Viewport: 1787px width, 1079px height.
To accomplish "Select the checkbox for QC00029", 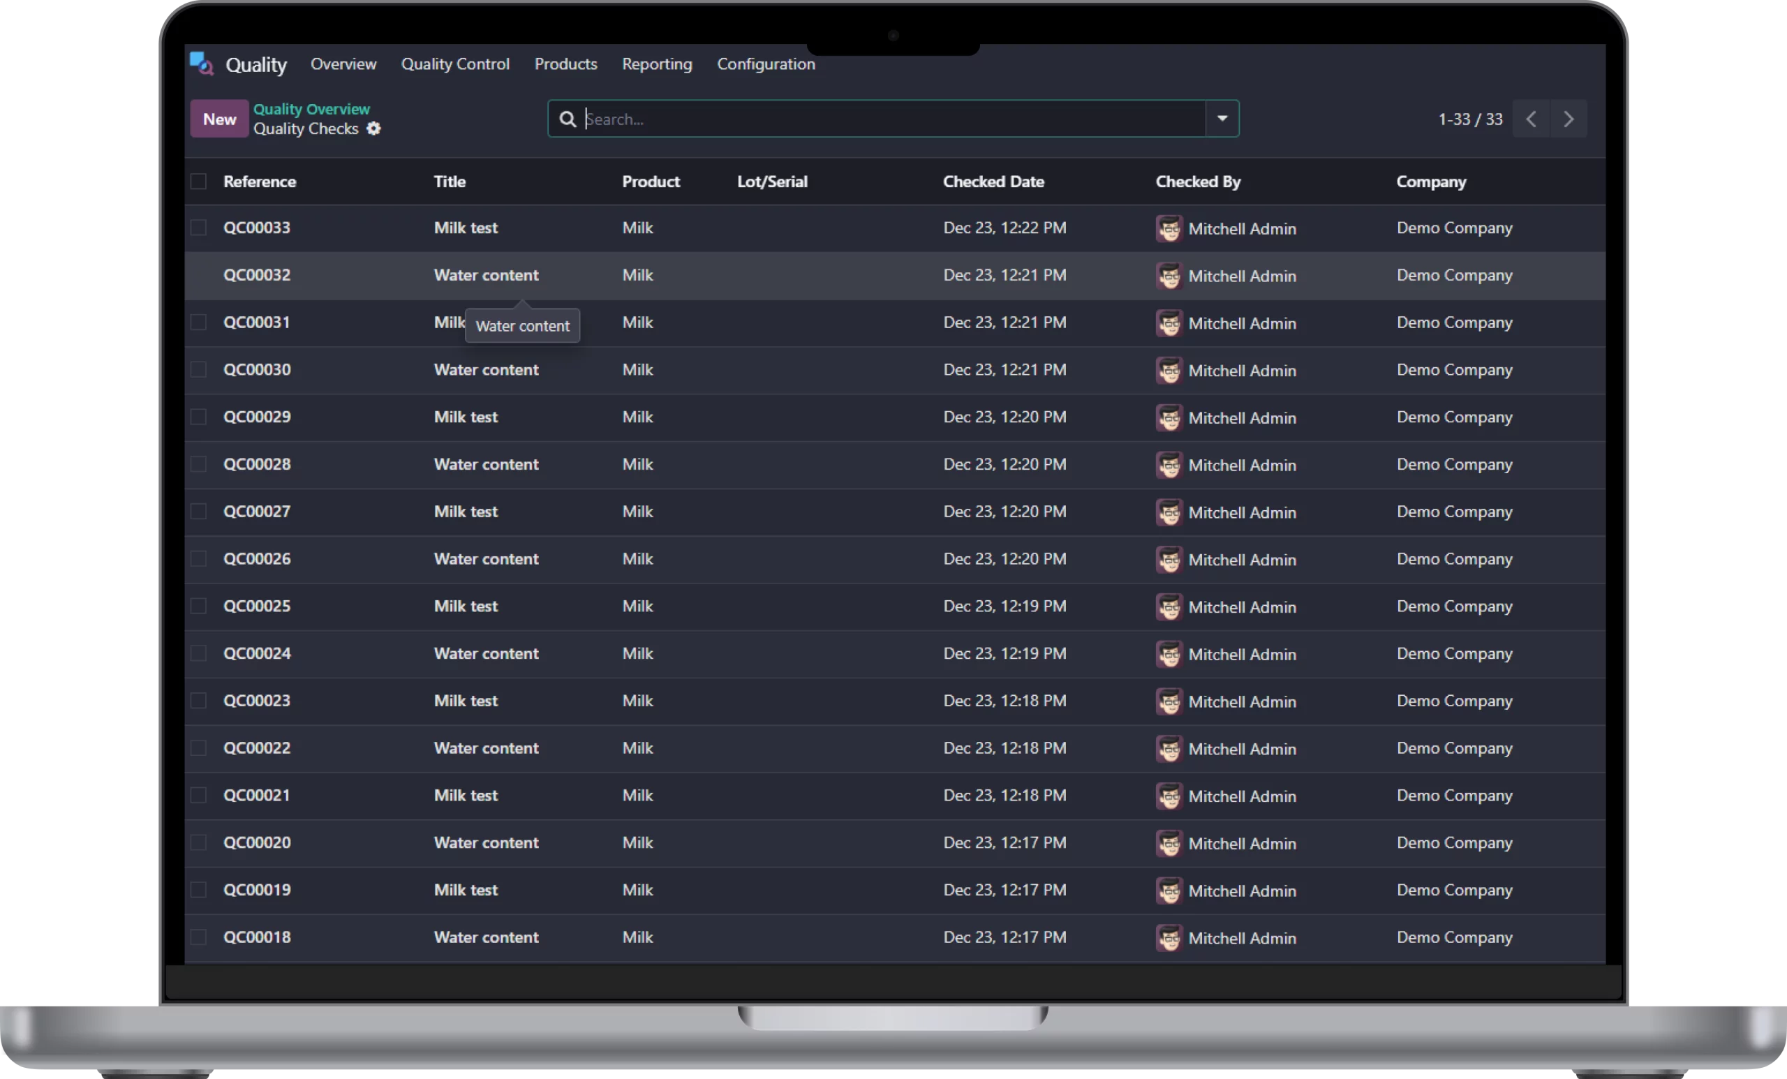I will pos(199,417).
